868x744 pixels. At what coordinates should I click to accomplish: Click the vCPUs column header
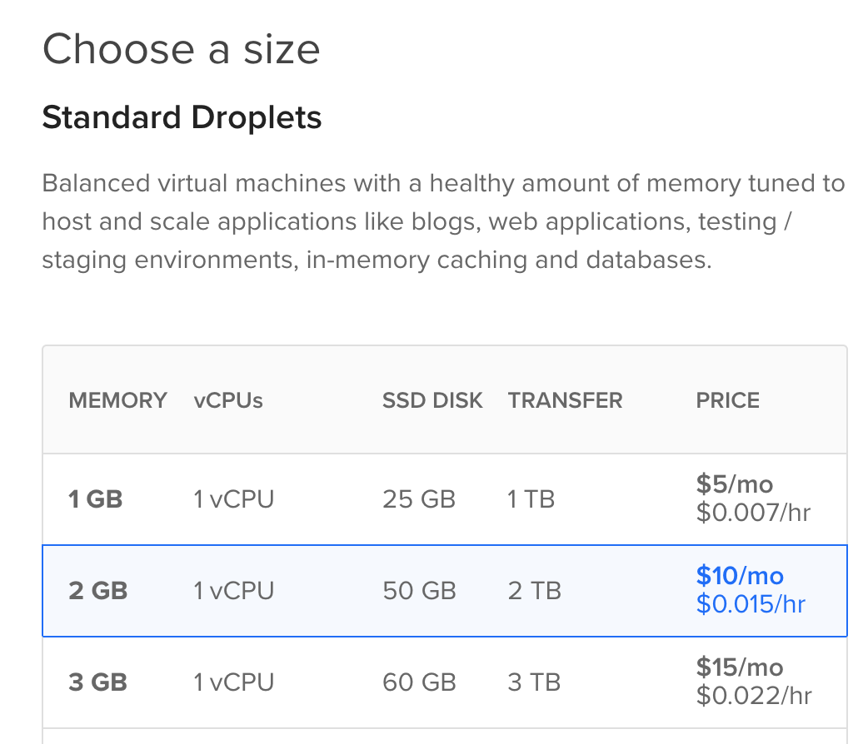228,400
